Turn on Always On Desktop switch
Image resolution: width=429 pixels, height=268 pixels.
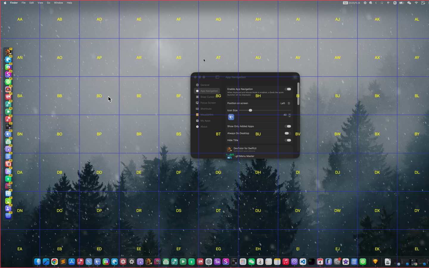tap(287, 133)
